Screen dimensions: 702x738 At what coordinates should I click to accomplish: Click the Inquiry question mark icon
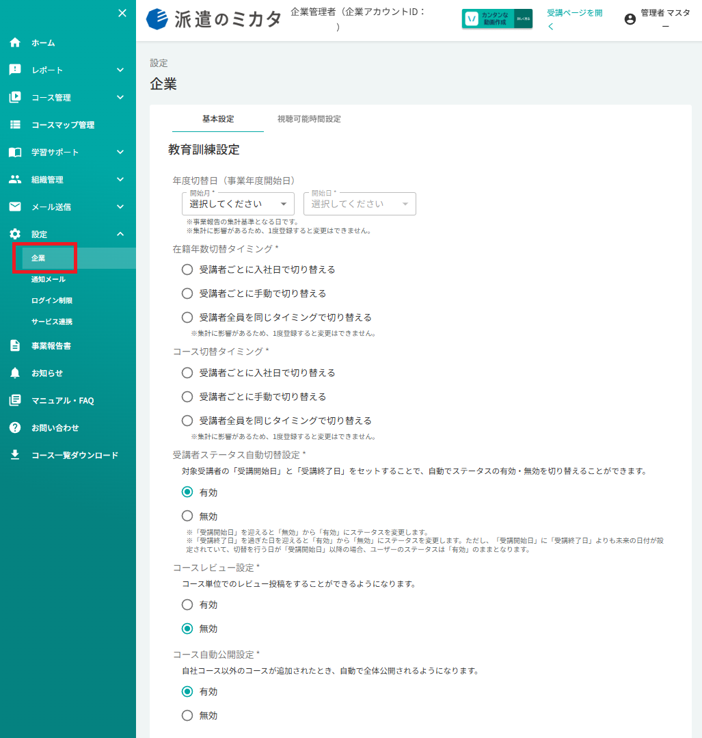(x=15, y=427)
